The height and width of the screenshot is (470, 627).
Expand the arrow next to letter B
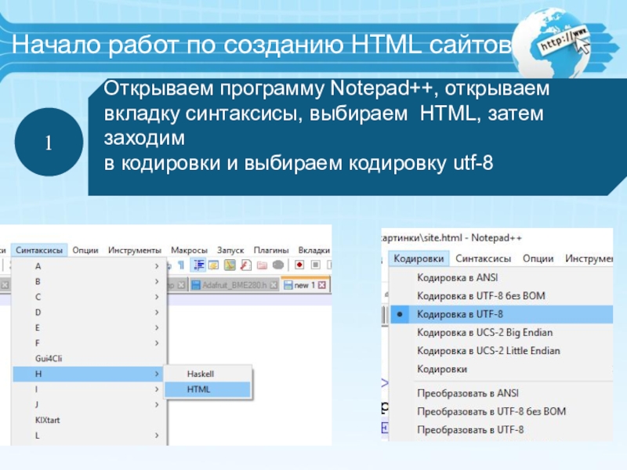(157, 281)
